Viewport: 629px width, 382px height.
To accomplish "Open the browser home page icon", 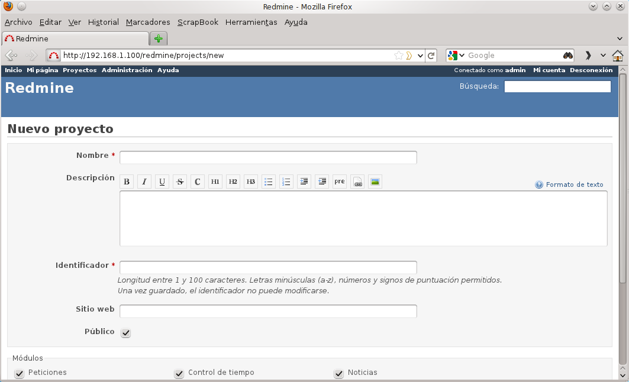I will (618, 56).
